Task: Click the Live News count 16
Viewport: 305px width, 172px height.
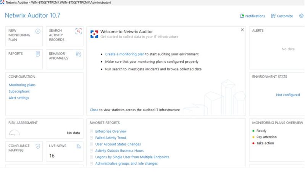Action: [52, 156]
